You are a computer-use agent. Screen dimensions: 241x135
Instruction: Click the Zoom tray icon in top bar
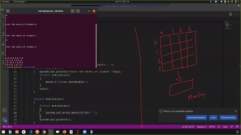(x=216, y=1)
